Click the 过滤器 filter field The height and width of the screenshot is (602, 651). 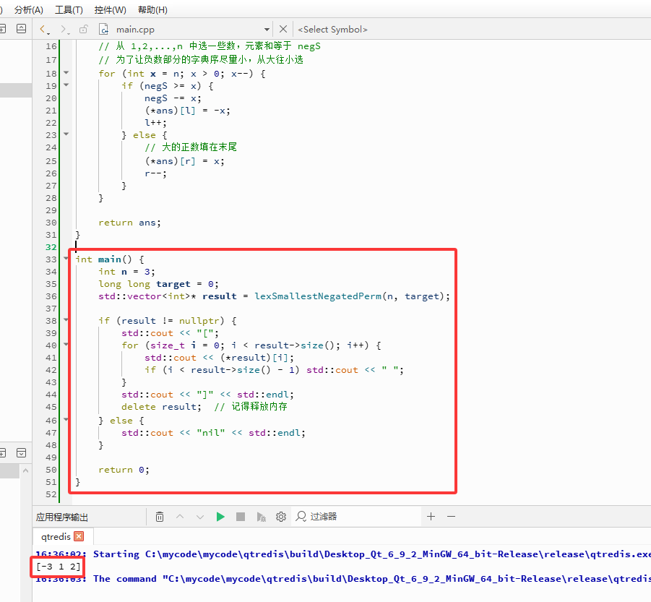tap(357, 517)
